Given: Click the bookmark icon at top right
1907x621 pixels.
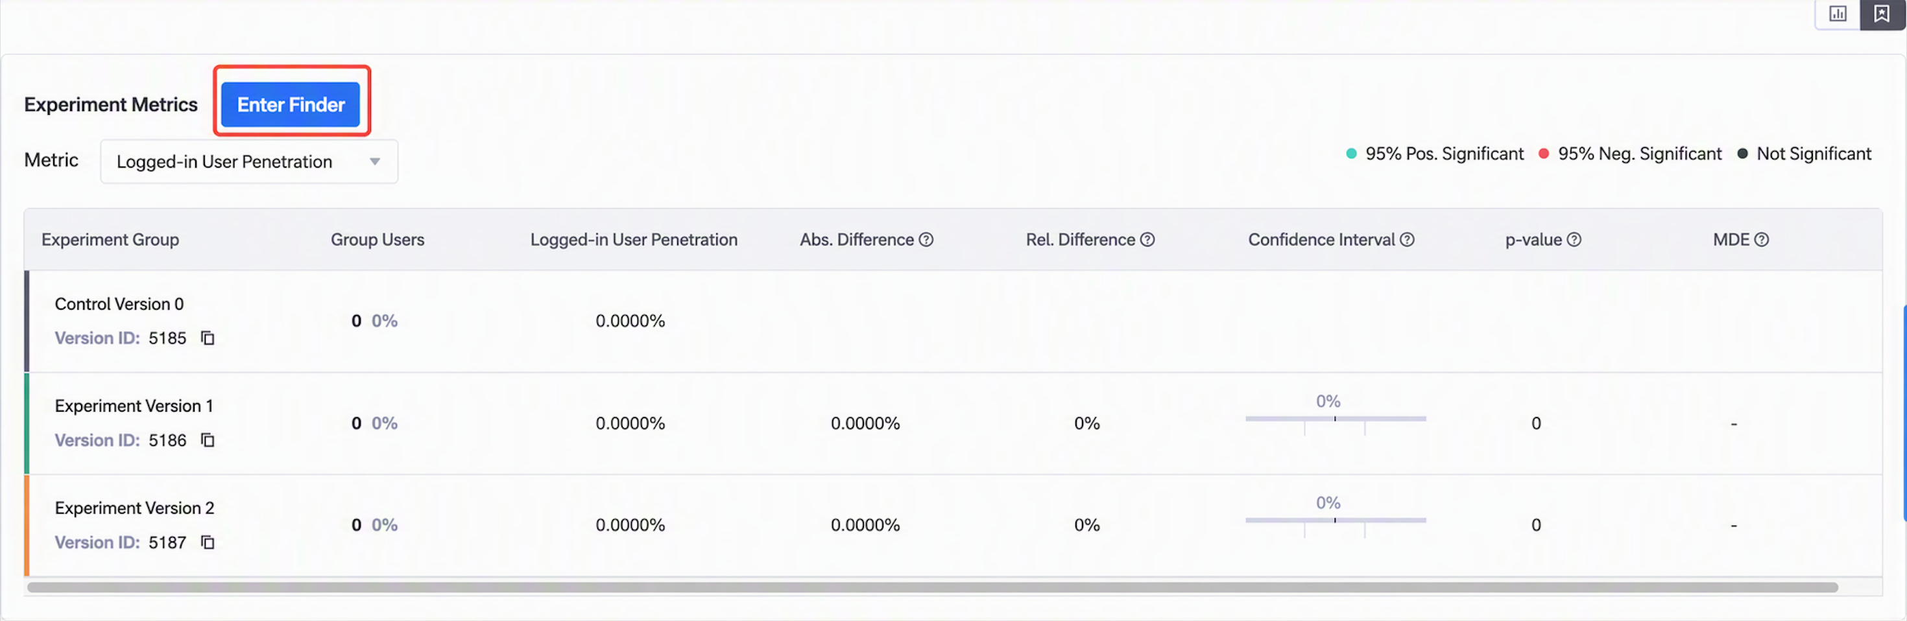Looking at the screenshot, I should click(1881, 14).
